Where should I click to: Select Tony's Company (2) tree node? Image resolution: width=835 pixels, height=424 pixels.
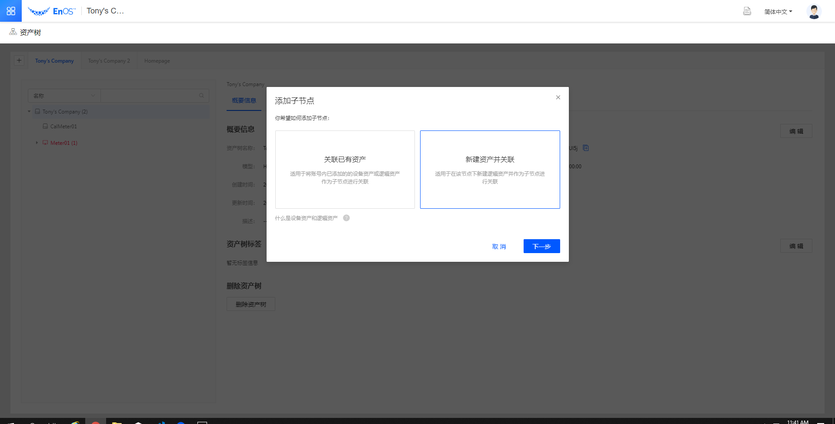[65, 112]
